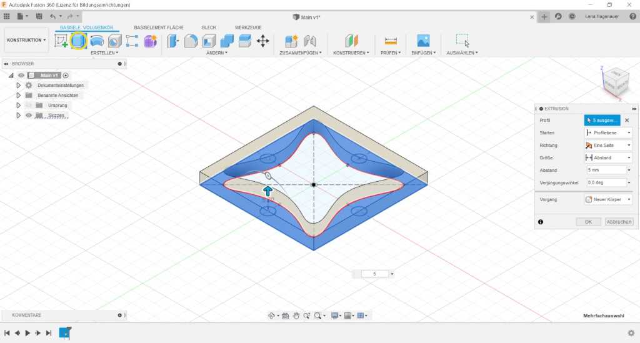Viewport: 640px width, 343px height.
Task: Open the Ändern menu
Action: (x=217, y=53)
